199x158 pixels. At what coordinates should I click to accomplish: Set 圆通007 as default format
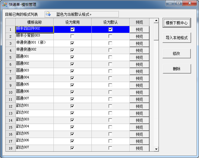(x=110, y=99)
